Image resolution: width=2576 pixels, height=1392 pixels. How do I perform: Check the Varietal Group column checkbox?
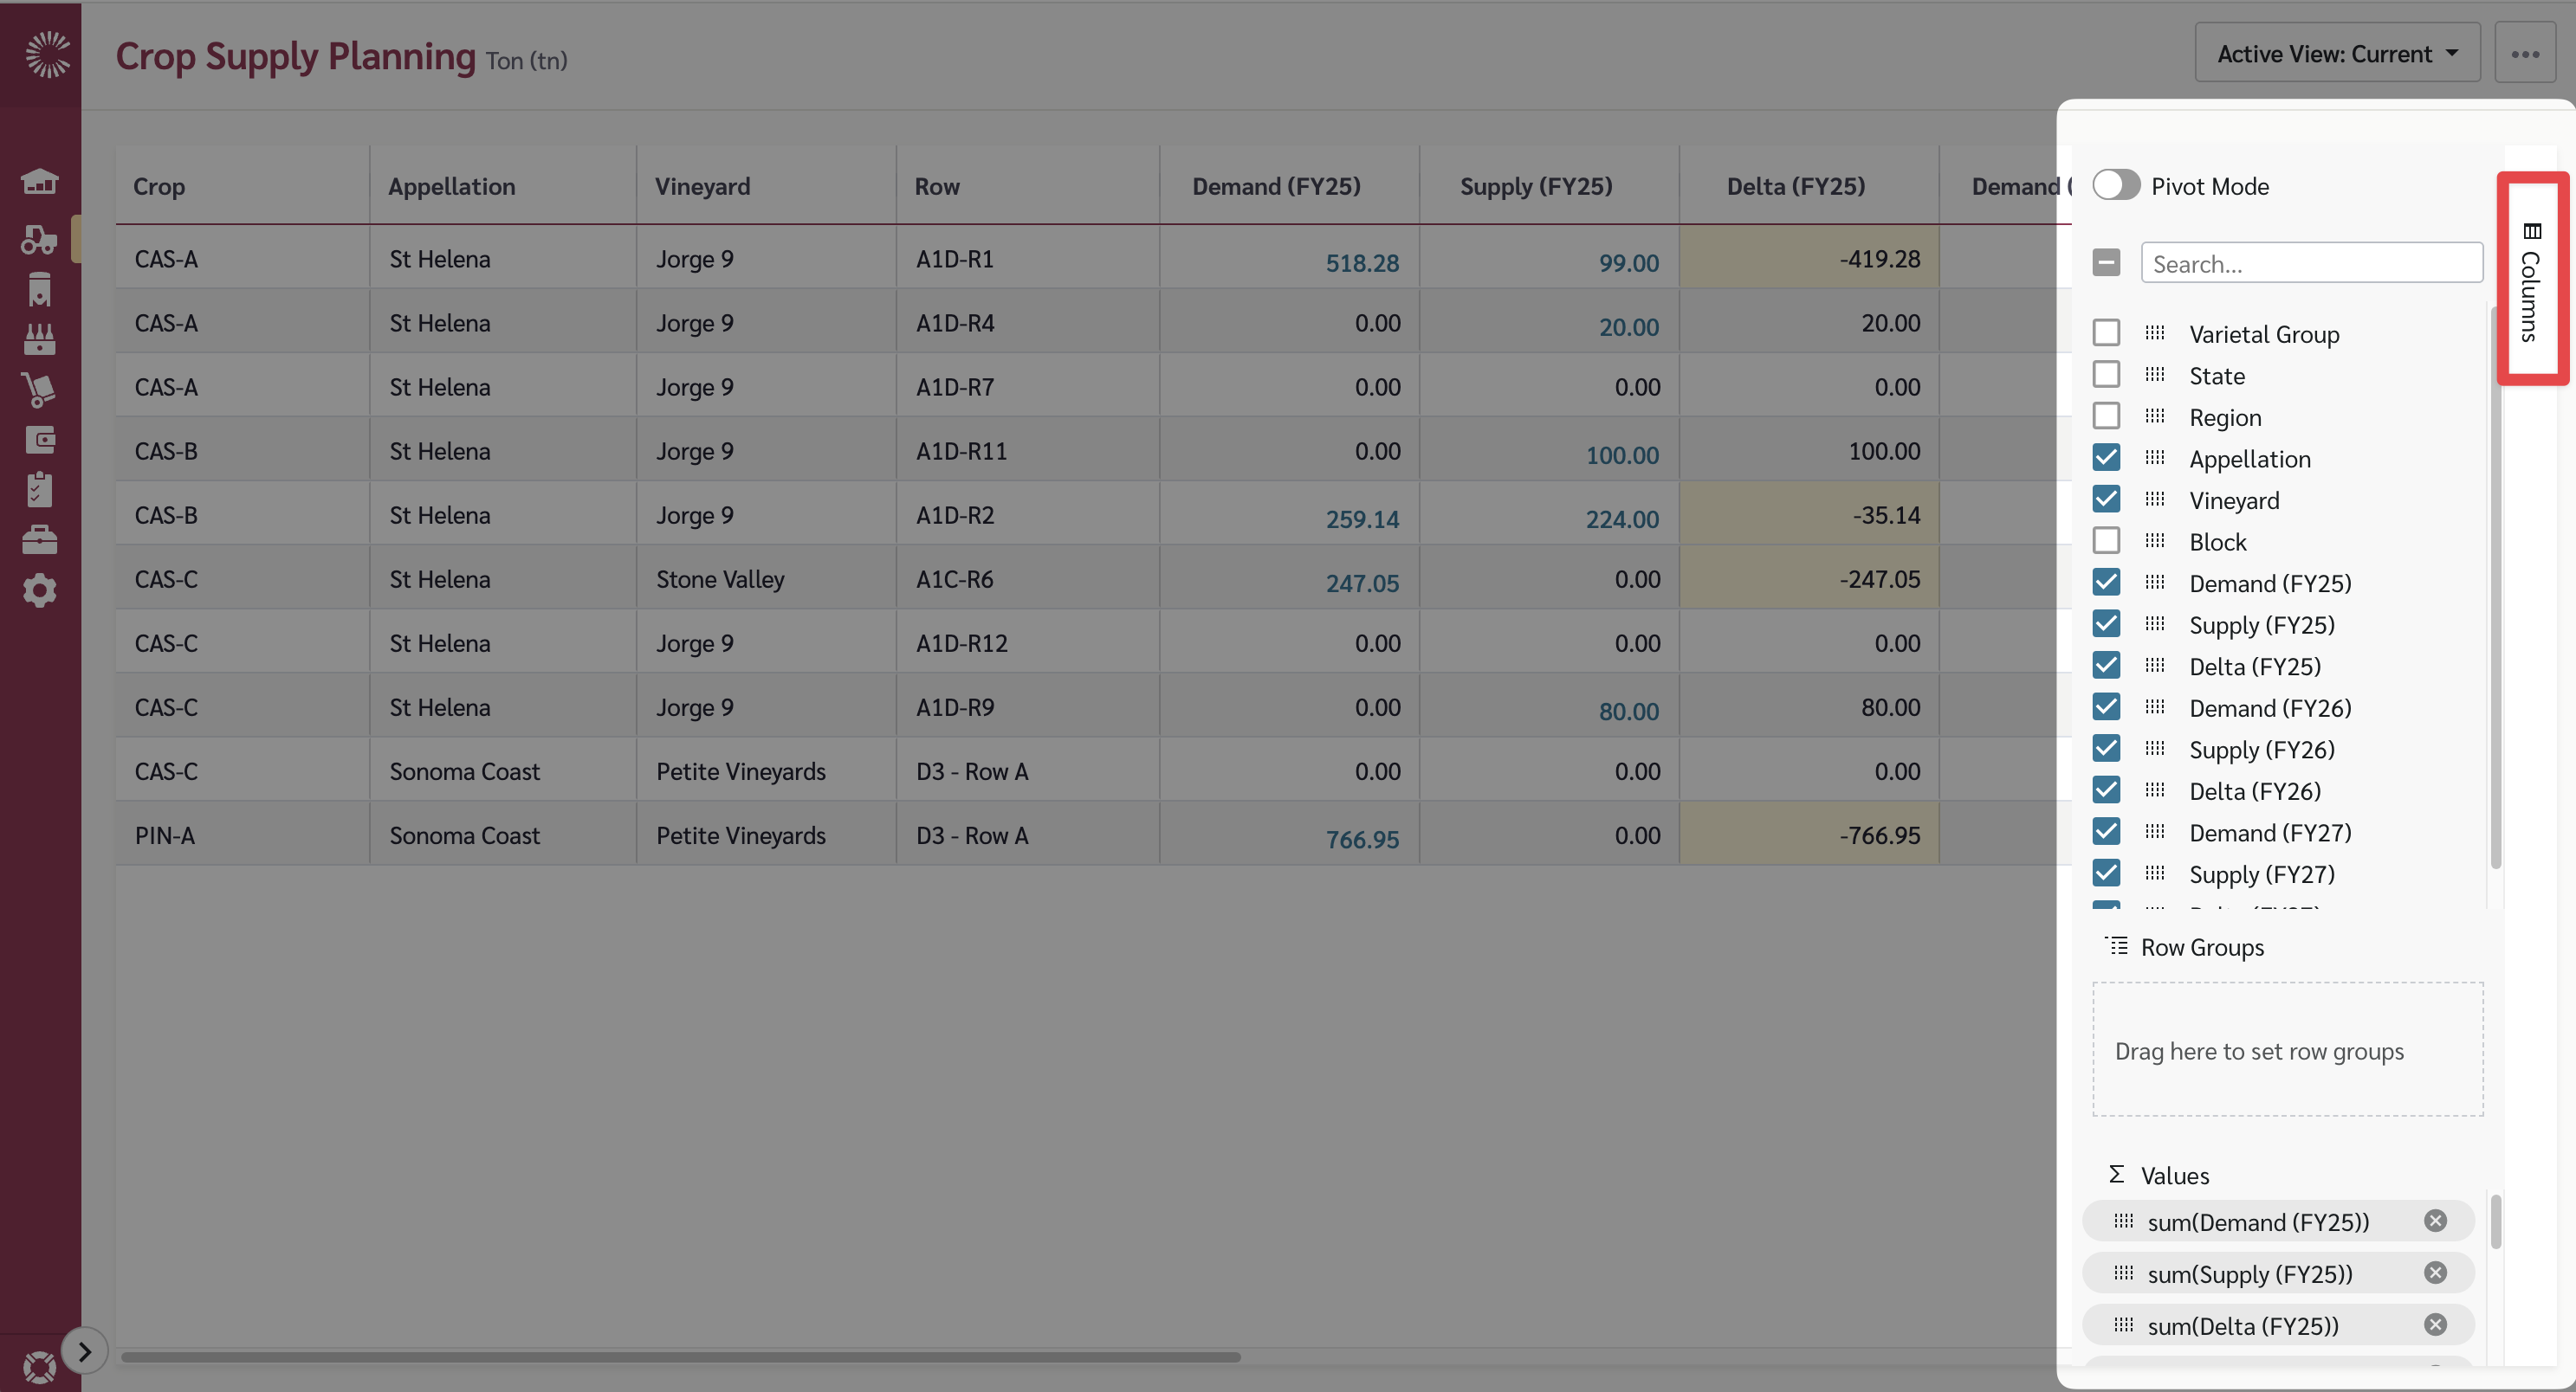coord(2107,332)
